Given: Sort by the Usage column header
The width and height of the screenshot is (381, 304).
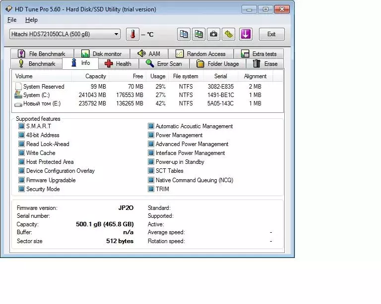Looking at the screenshot, I should coord(158,76).
